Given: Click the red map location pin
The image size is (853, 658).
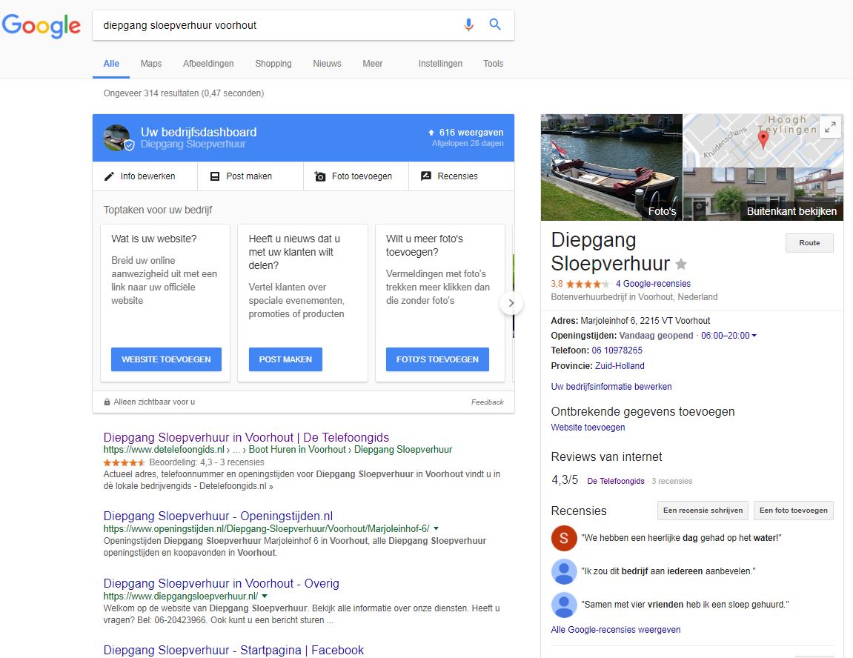Looking at the screenshot, I should pos(763,140).
